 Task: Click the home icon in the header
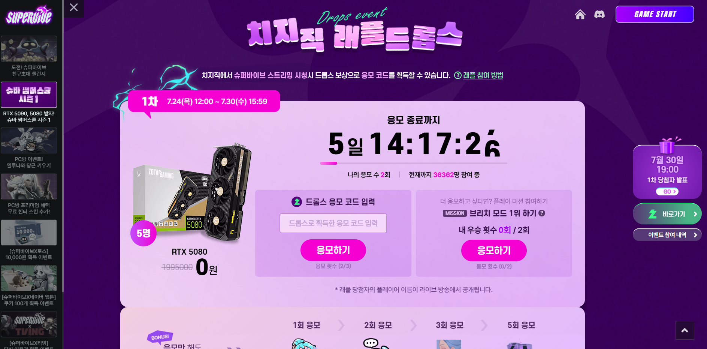(580, 14)
